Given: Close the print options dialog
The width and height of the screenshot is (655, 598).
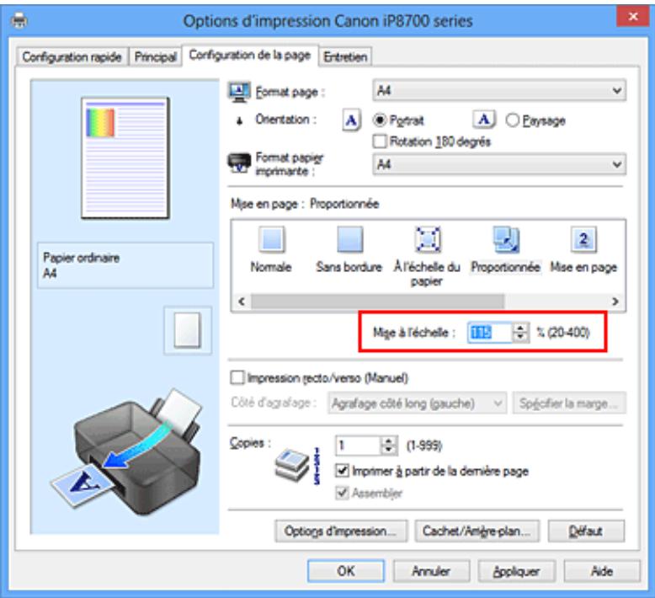Looking at the screenshot, I should (633, 17).
